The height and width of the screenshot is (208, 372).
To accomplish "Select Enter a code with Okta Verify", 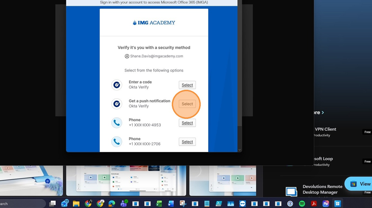I will [187, 85].
